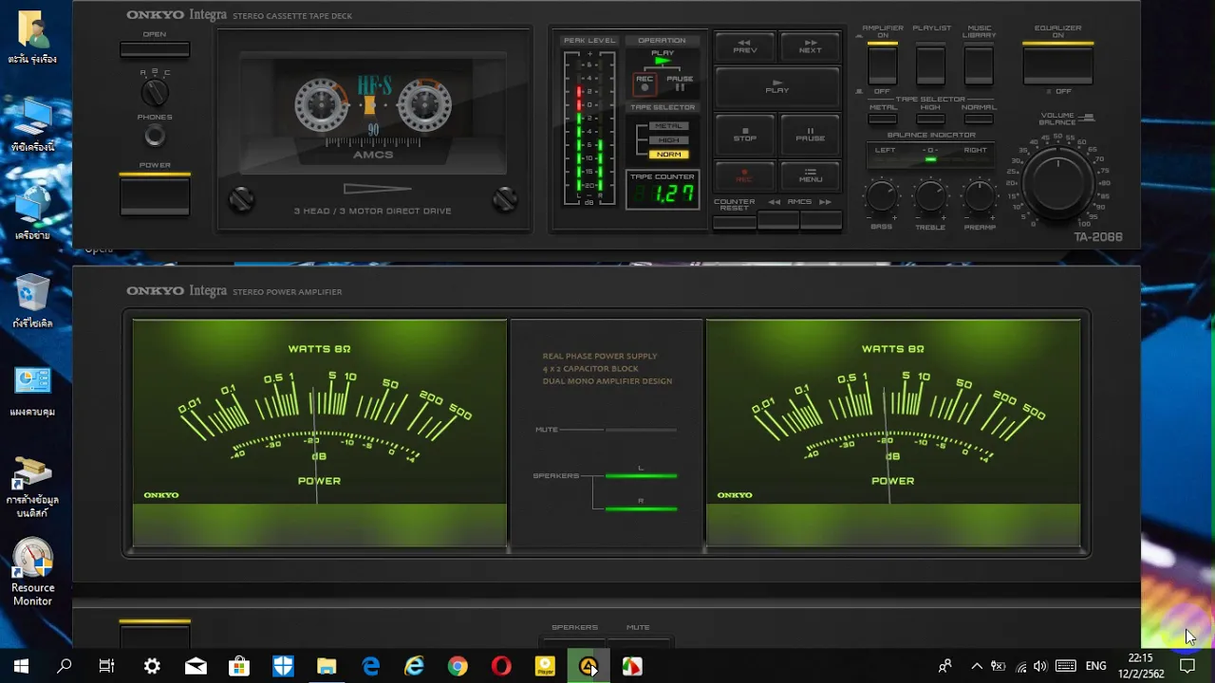Click the SPEAKERS L indicator bar

[641, 475]
